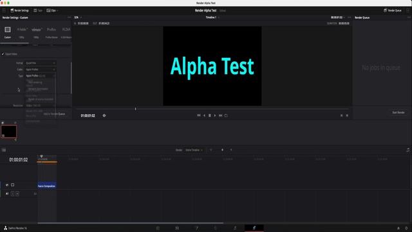Select the Fusion Composition clip on V1
Image resolution: width=412 pixels, height=232 pixels.
(47, 186)
